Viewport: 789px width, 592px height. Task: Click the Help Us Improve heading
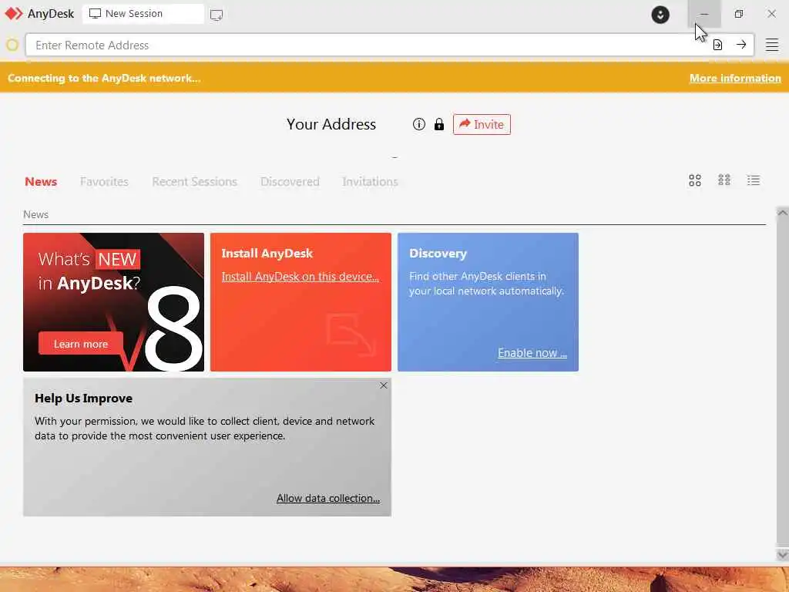point(83,399)
